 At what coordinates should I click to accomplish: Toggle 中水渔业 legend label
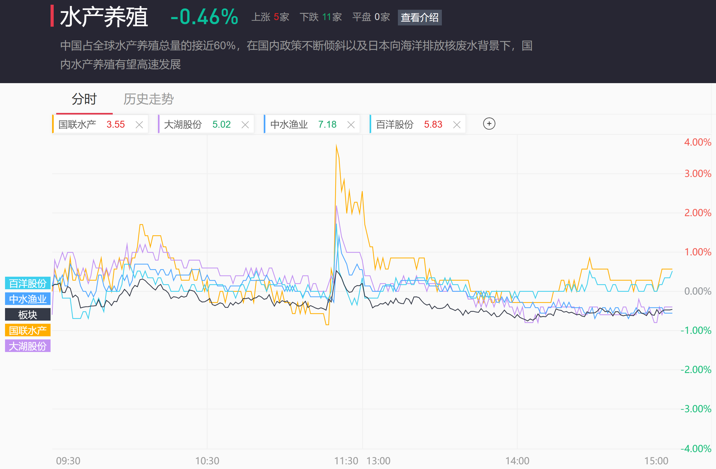click(28, 299)
